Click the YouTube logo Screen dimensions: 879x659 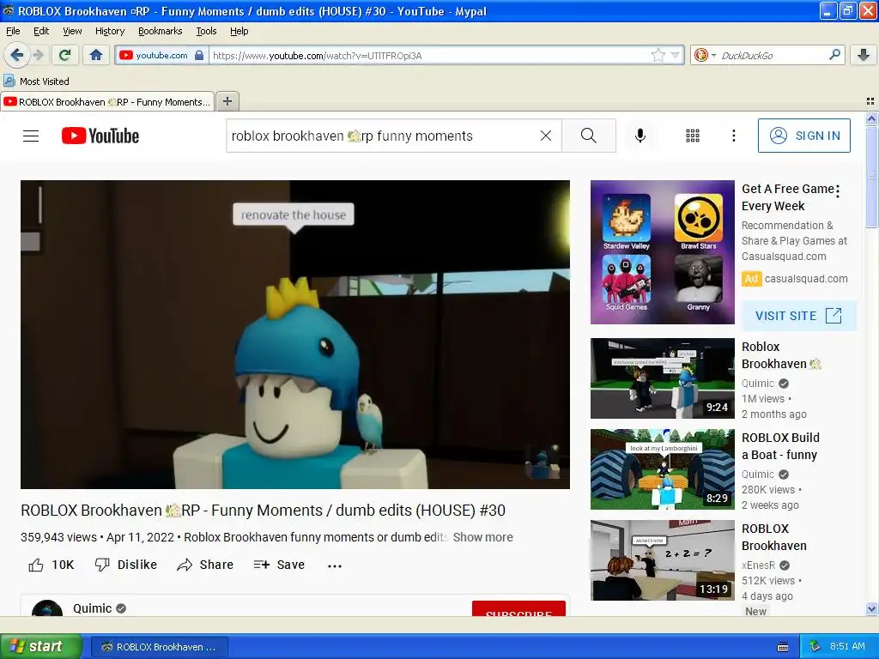click(x=100, y=136)
